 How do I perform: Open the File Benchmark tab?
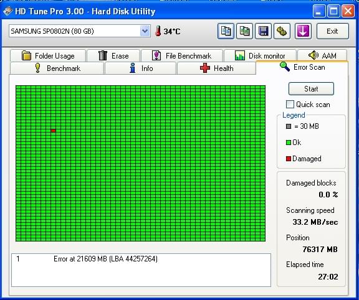[182, 55]
